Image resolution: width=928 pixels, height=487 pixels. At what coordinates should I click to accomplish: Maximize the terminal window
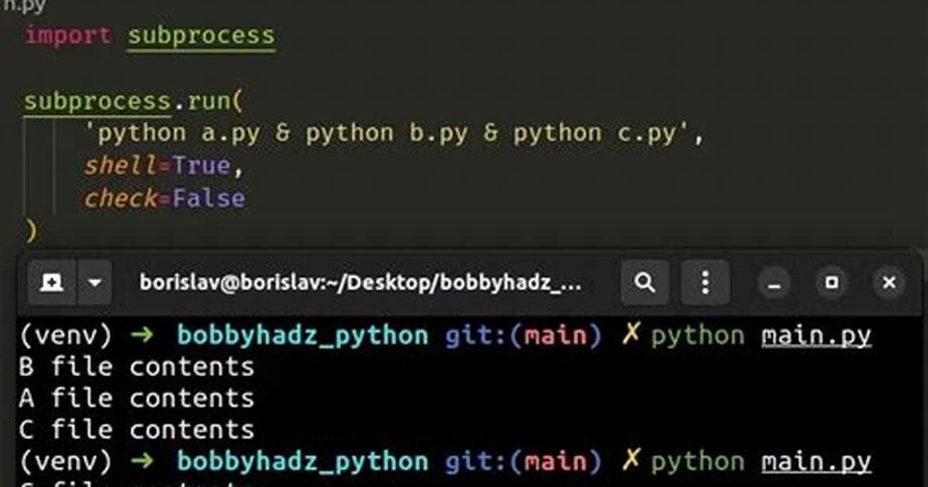[x=832, y=283]
